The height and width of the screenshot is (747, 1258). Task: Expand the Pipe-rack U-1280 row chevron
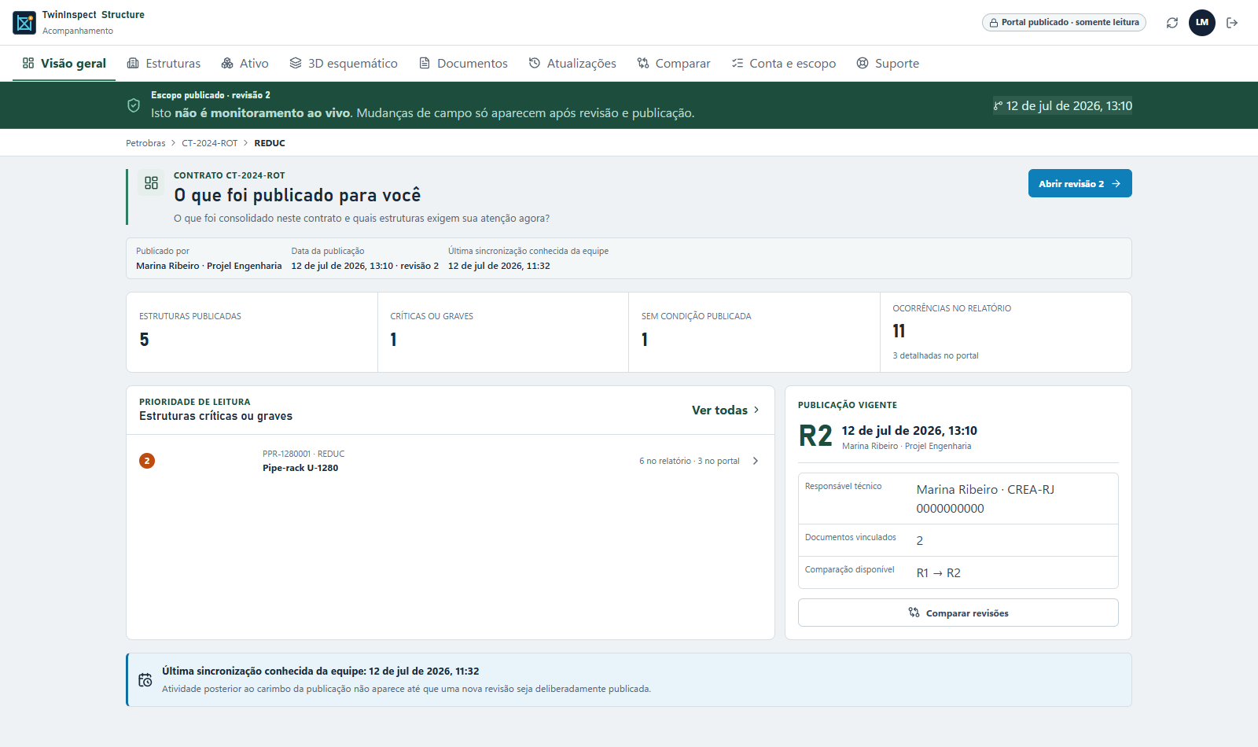tap(756, 461)
